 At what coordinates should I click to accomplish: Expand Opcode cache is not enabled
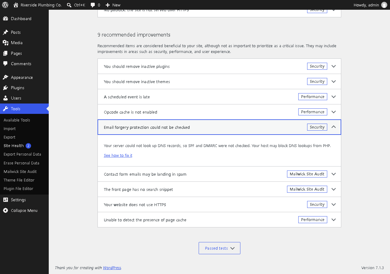coord(219,112)
